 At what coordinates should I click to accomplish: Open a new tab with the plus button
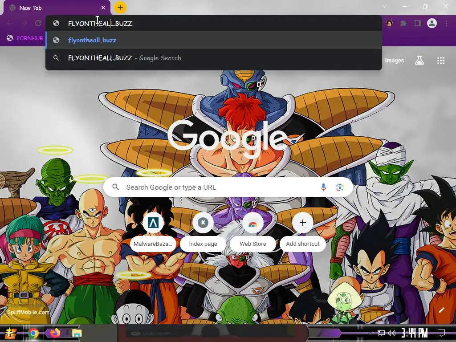tap(120, 8)
